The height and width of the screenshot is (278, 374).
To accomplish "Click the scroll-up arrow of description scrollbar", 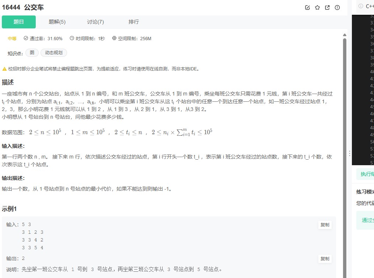I will [x=345, y=35].
